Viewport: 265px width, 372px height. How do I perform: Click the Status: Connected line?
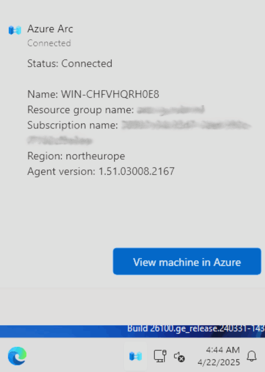70,64
